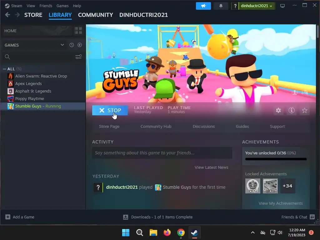Click dinhductri2021 username in activity feed
The width and height of the screenshot is (320, 240).
[x=122, y=187]
